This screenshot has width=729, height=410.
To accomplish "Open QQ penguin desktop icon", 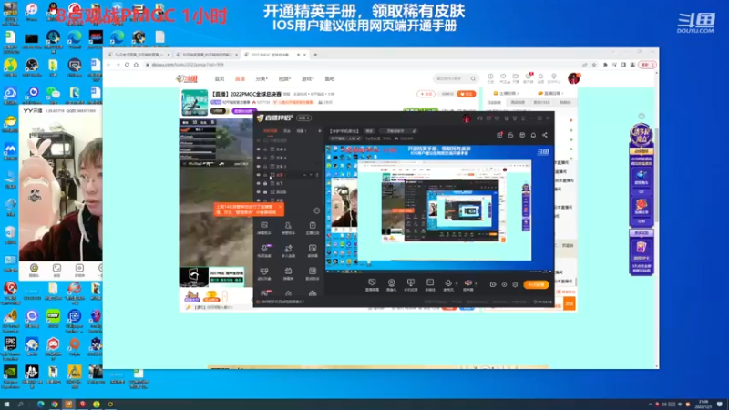I will click(x=53, y=9).
